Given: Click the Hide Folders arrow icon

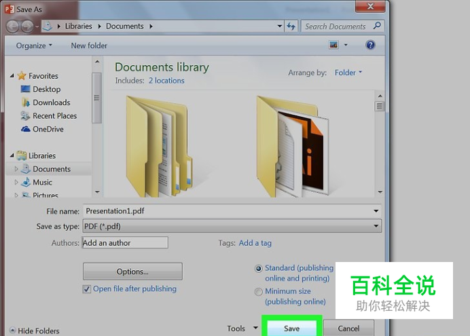Looking at the screenshot, I should coord(13,331).
